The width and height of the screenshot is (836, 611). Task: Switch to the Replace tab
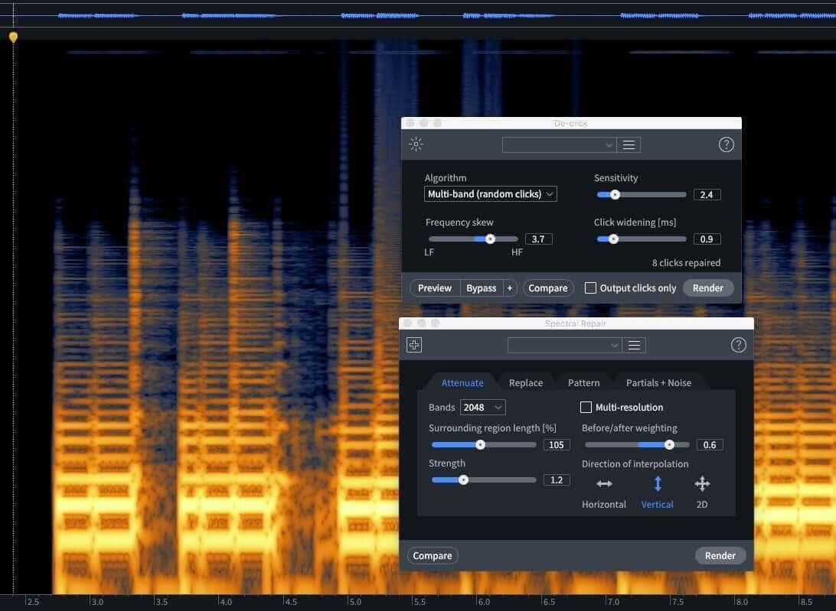(x=526, y=382)
